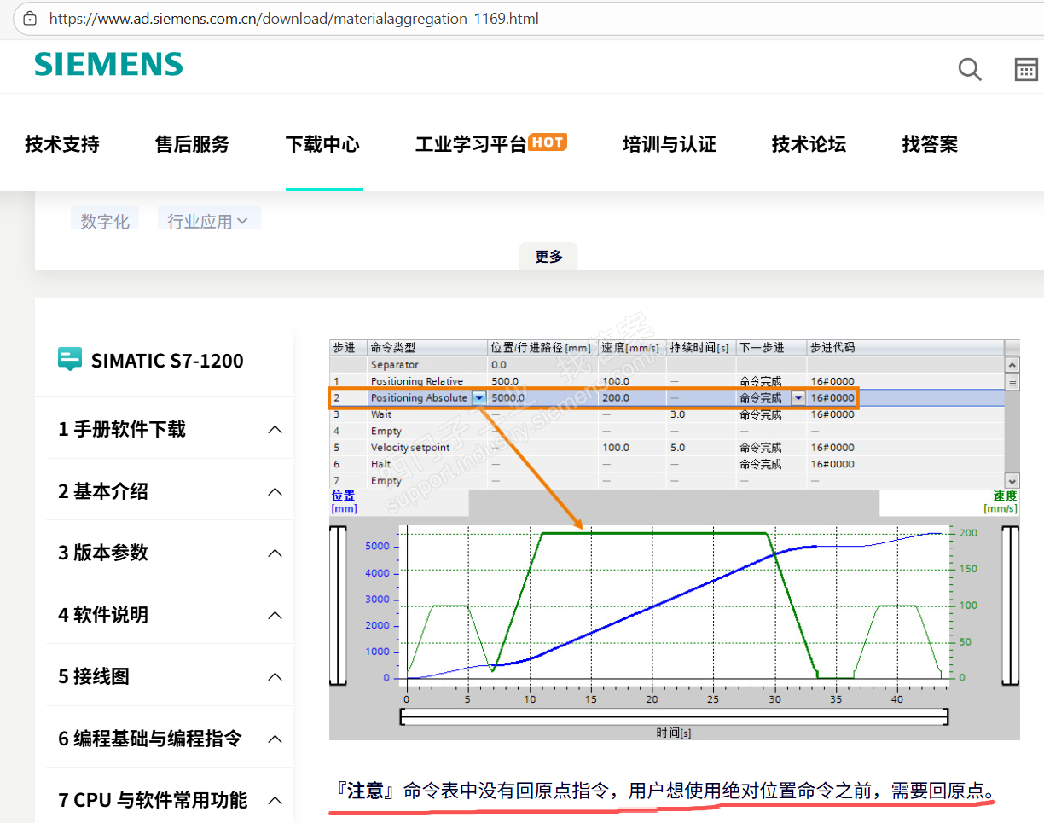Collapse the 4 软件说明 section chevron
This screenshot has height=823, width=1044.
tap(275, 615)
